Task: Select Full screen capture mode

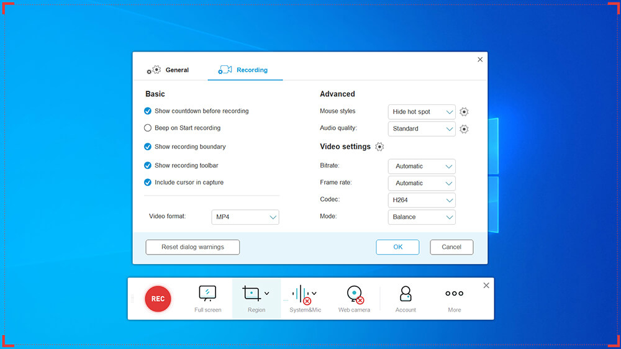Action: (x=207, y=293)
